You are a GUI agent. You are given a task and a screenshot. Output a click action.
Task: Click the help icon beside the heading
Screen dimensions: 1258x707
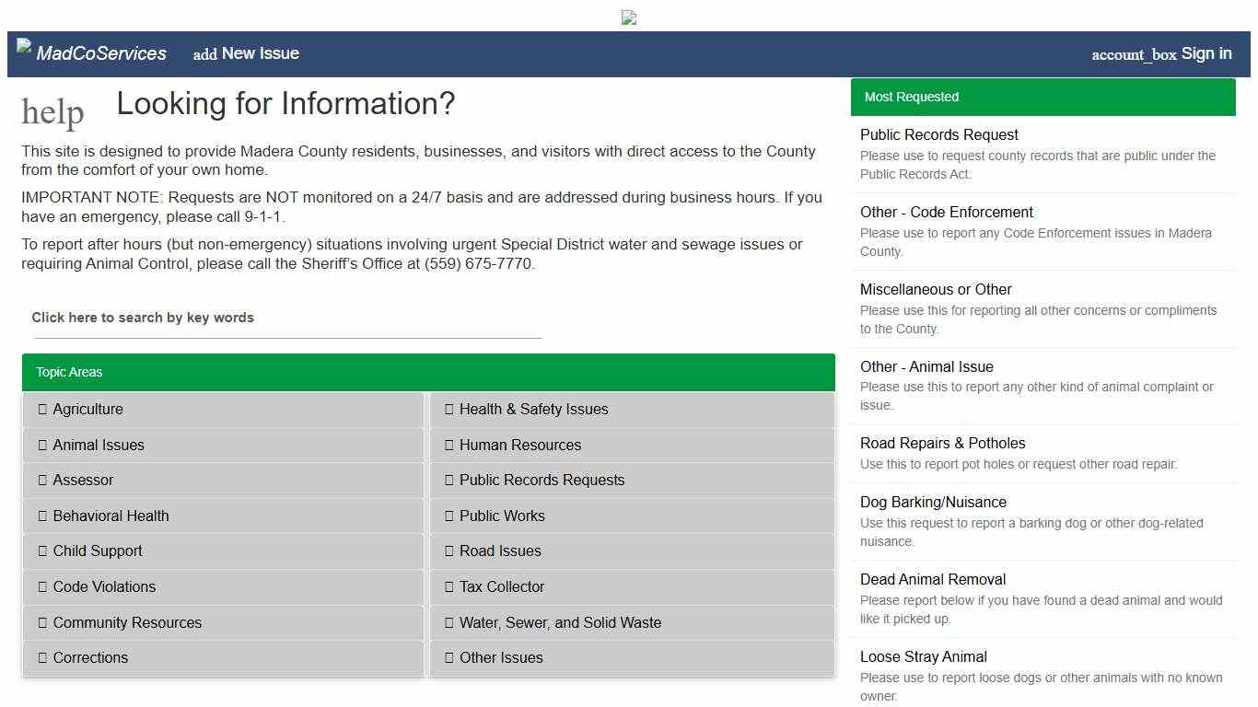click(x=52, y=111)
